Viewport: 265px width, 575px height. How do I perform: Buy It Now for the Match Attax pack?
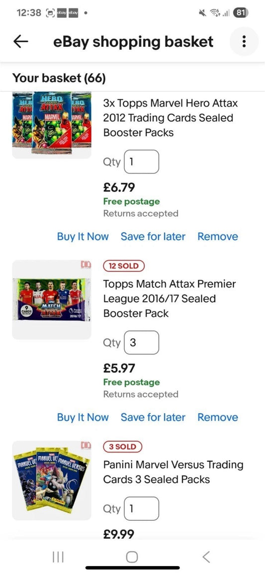[83, 418]
